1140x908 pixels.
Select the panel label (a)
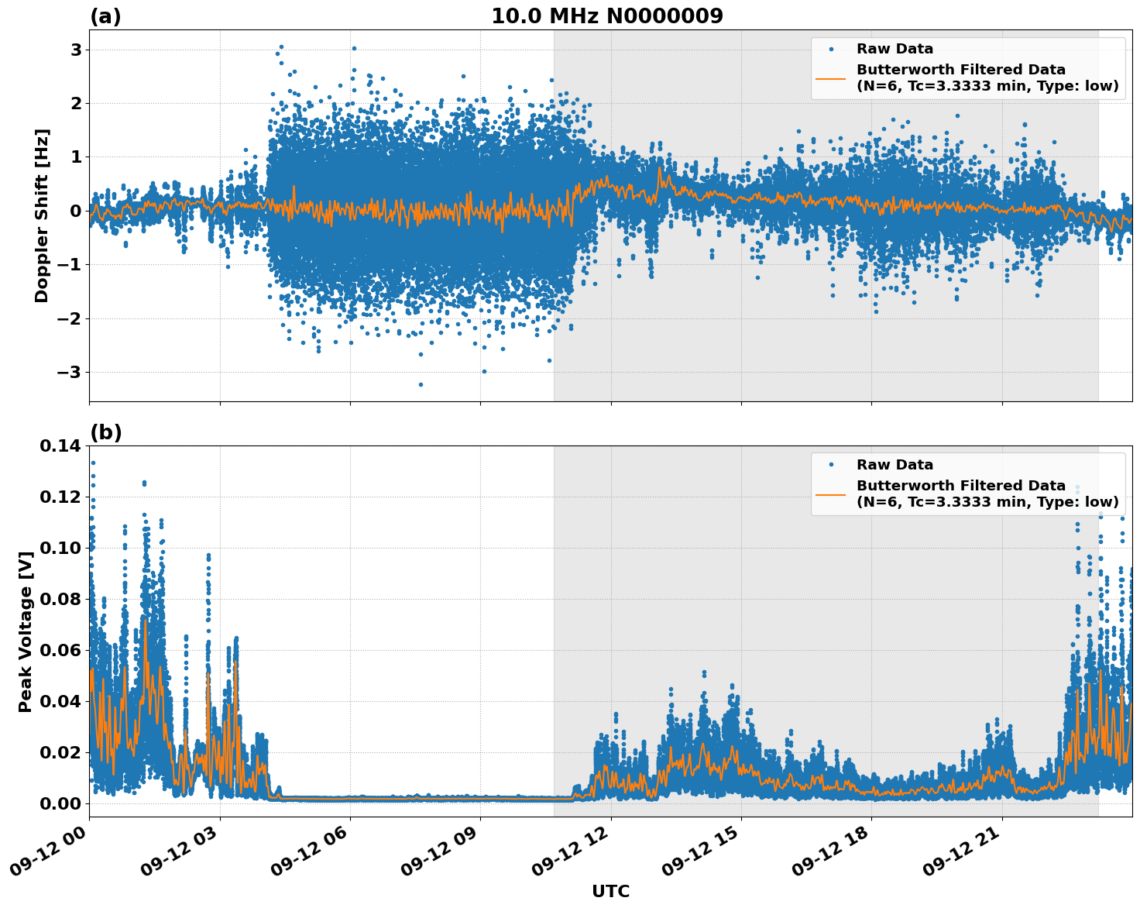pyautogui.click(x=106, y=15)
